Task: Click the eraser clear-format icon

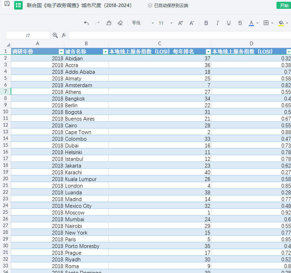Action: [120, 23]
